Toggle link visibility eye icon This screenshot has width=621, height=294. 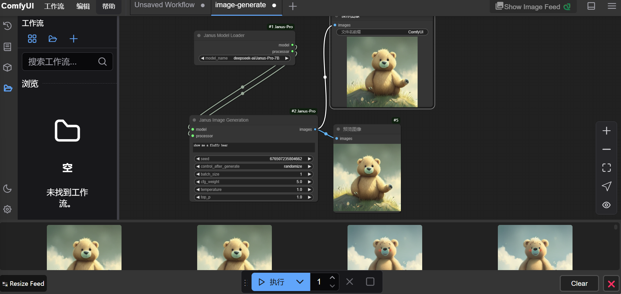tap(606, 205)
